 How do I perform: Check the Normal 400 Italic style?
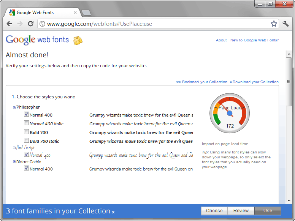(x=26, y=123)
